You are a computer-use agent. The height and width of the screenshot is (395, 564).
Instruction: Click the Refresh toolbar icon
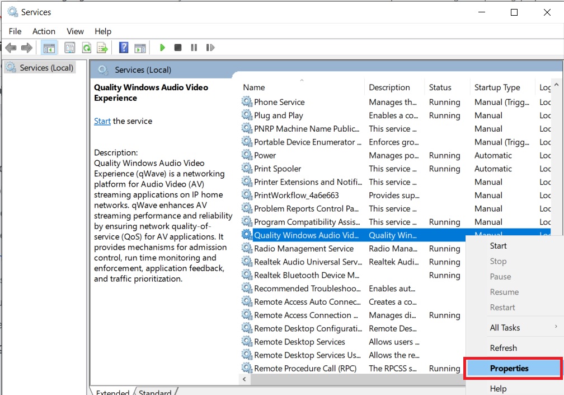point(86,48)
